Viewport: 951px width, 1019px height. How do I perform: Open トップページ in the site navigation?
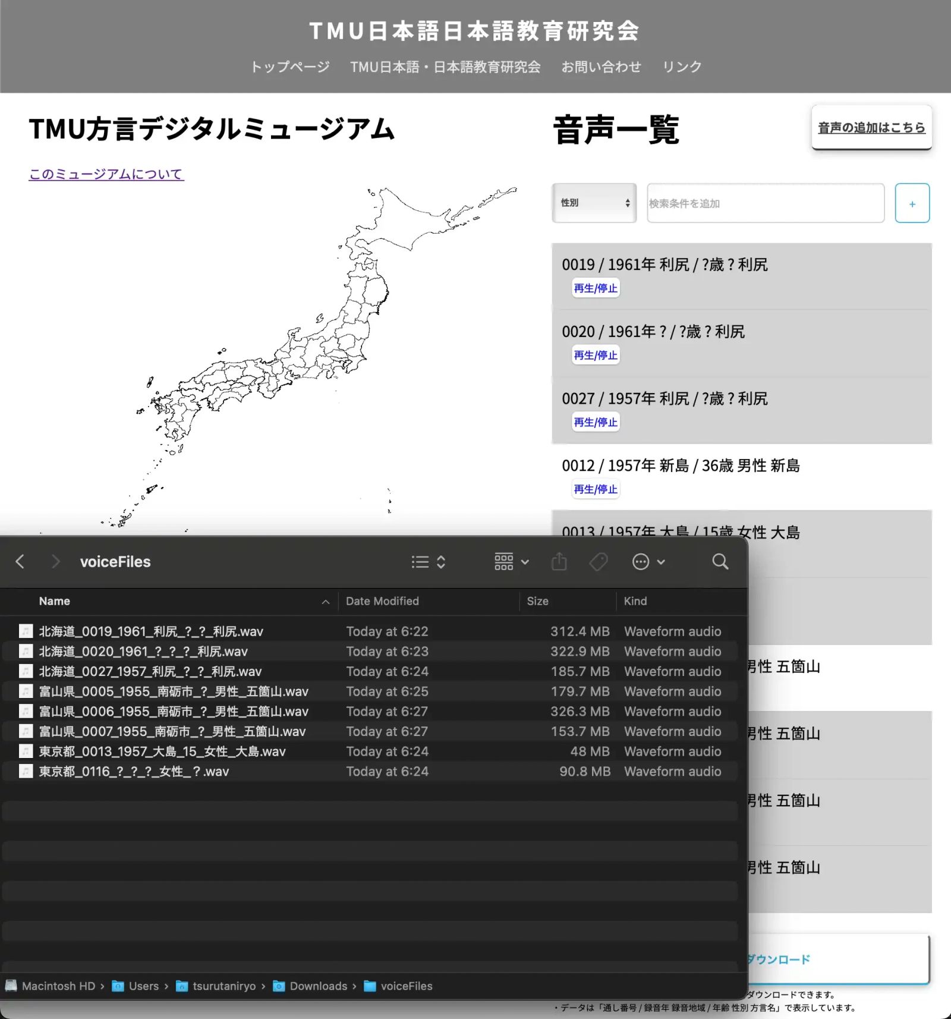[290, 67]
